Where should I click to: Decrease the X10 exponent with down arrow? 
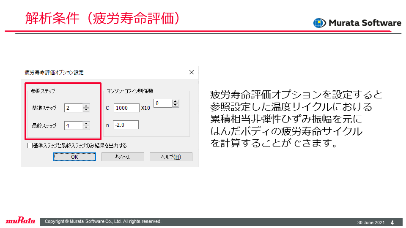coord(175,105)
